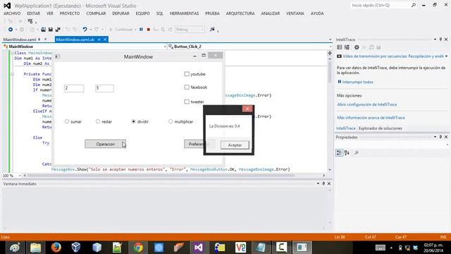Stop debugging with the red square

coord(149,30)
